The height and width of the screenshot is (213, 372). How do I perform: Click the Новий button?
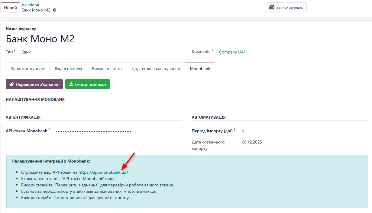coord(10,7)
